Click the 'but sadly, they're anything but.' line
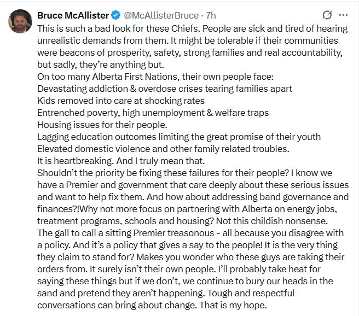This screenshot has height=316, width=359. click(101, 65)
